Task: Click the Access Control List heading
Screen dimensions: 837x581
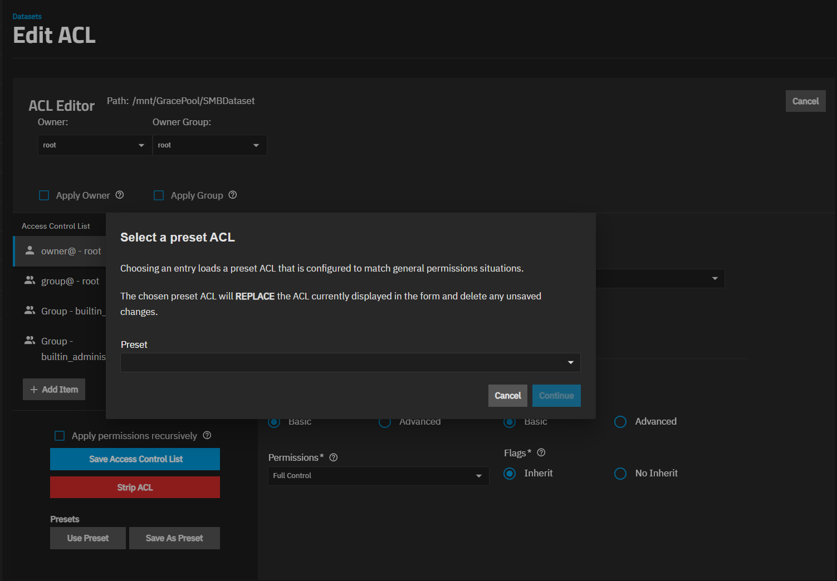Action: coord(56,226)
